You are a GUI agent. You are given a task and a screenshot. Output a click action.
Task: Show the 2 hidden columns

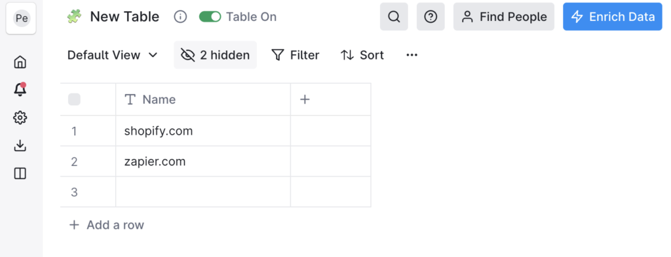pos(215,55)
